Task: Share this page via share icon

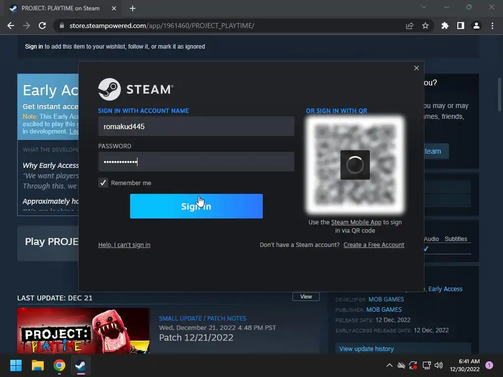Action: (x=410, y=26)
